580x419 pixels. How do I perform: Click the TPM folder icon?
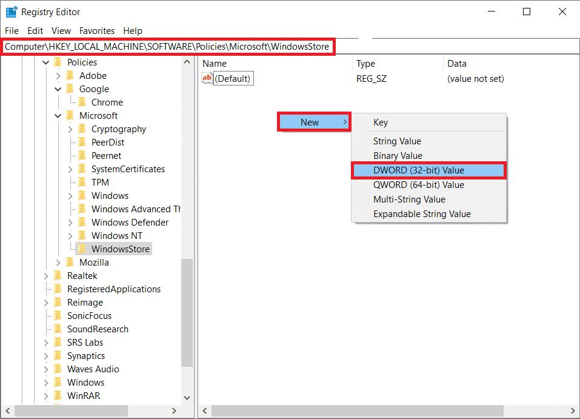pyautogui.click(x=82, y=182)
